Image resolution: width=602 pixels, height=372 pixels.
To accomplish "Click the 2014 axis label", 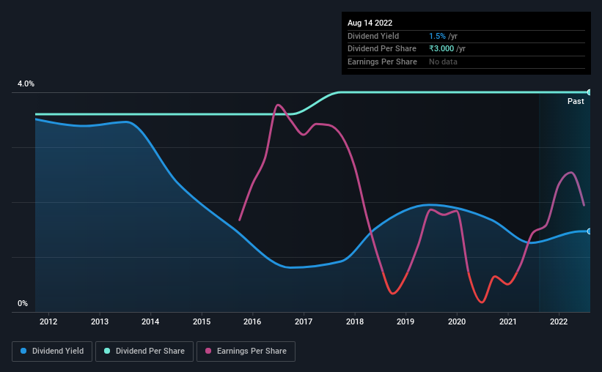I will click(x=150, y=321).
